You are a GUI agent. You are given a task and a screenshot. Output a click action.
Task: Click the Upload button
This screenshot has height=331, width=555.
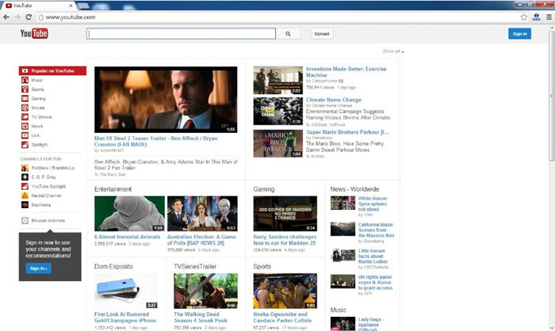click(x=322, y=34)
